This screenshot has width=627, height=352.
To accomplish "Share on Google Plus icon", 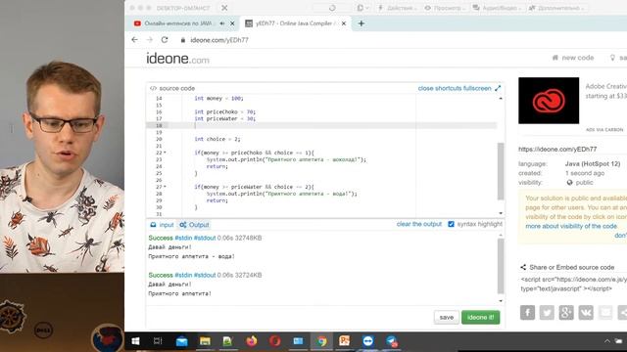I will (x=566, y=313).
